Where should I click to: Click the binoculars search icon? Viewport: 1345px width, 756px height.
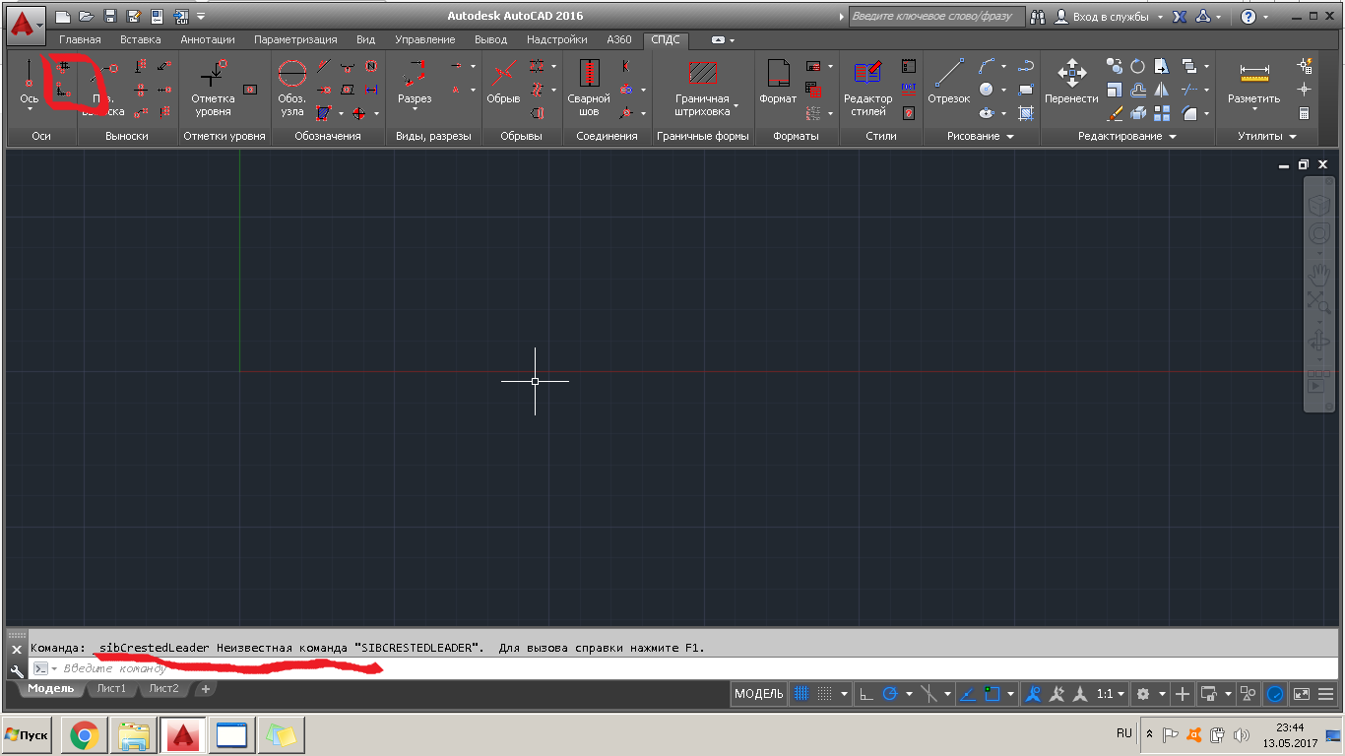[1038, 17]
